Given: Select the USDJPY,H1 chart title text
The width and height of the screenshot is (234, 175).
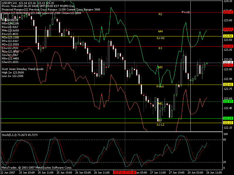Looking at the screenshot, I should click(x=9, y=3).
